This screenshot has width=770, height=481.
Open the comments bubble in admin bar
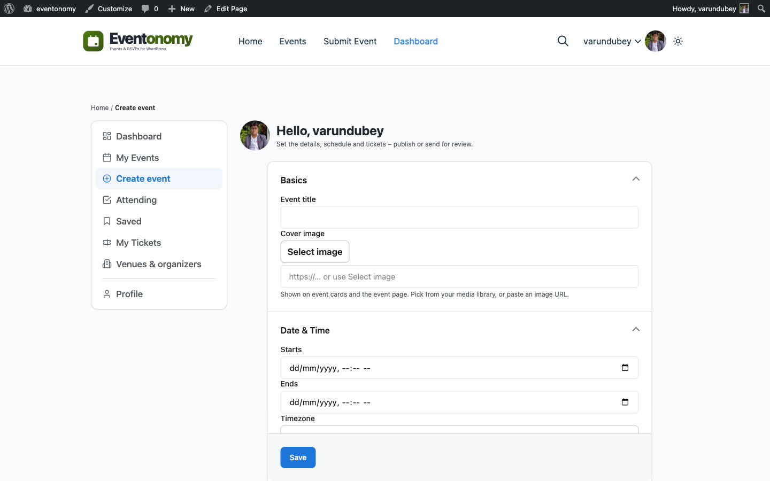[150, 9]
